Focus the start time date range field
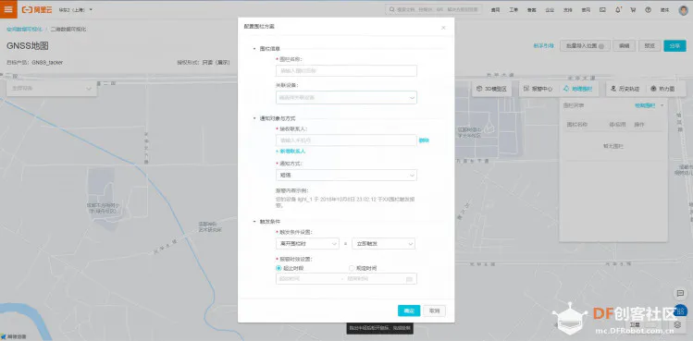This screenshot has width=693, height=341. click(x=308, y=279)
